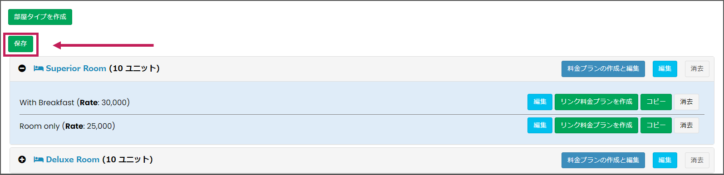
Task: Click 編集 for the Deluxe Room type
Action: (665, 160)
